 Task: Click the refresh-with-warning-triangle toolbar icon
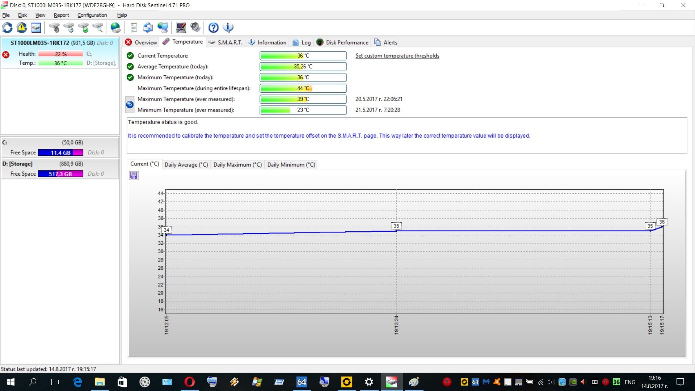tap(22, 28)
